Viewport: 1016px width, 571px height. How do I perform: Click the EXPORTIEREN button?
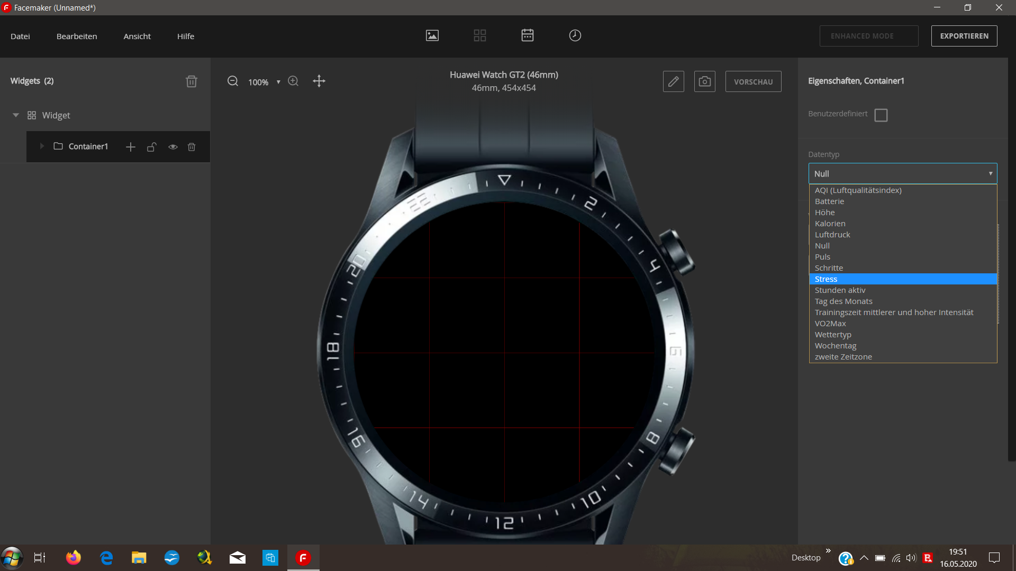tap(964, 36)
